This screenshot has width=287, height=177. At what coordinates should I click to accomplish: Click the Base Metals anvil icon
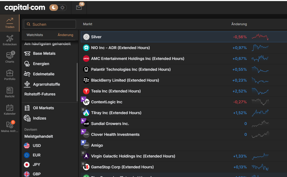27,53
